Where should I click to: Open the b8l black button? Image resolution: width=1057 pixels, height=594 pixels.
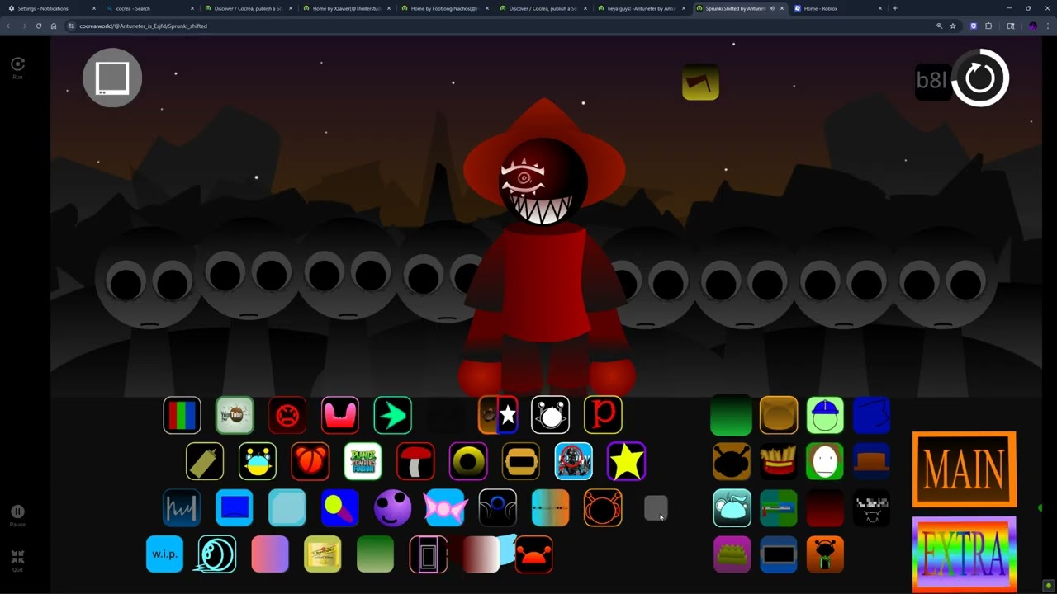932,81
